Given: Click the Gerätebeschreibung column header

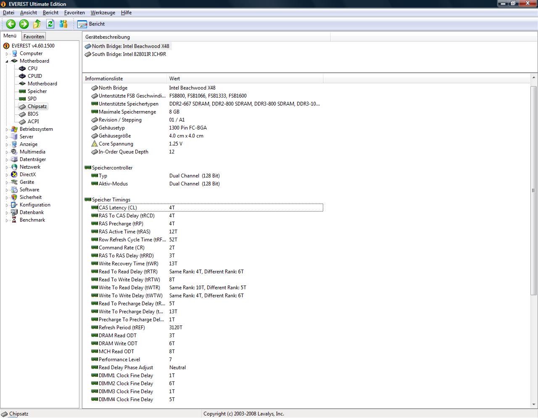Looking at the screenshot, I should point(206,37).
